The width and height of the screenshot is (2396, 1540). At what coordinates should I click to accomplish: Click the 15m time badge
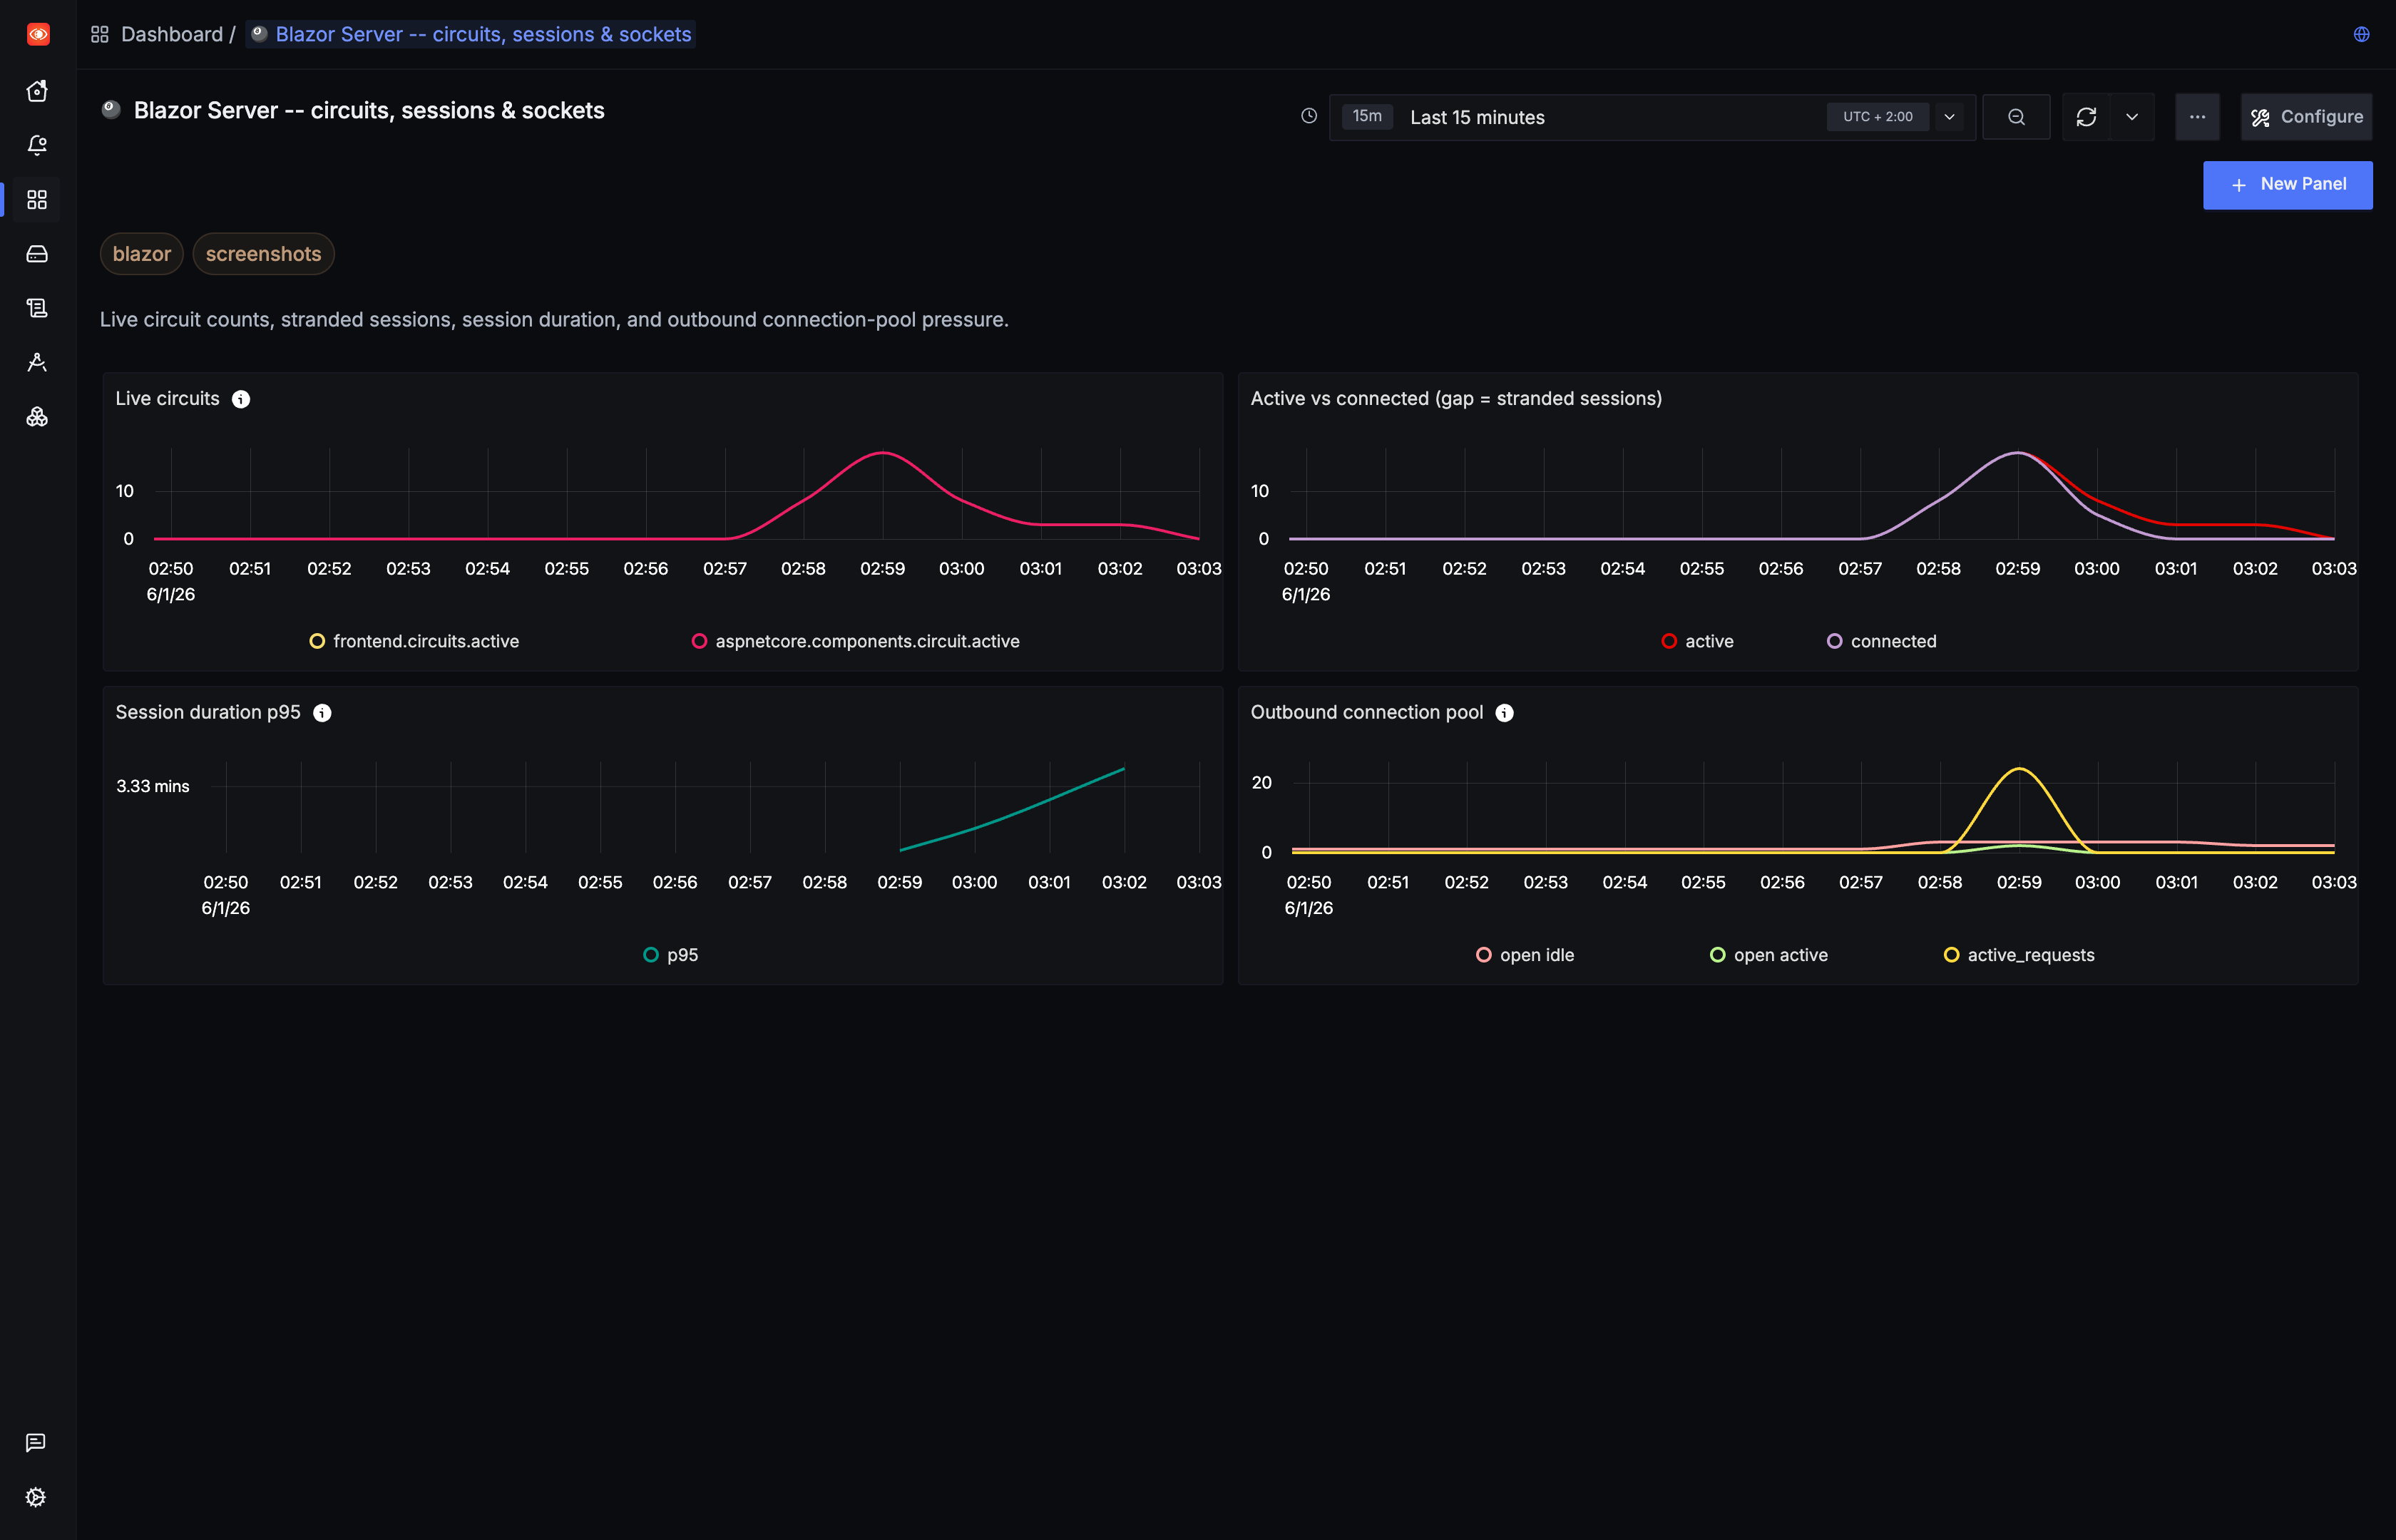(1367, 116)
